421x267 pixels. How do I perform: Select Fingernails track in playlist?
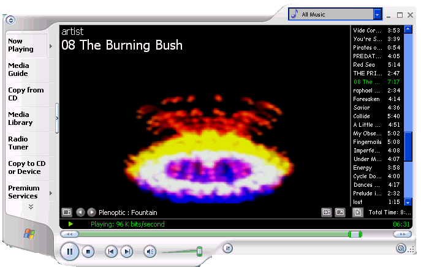coord(377,142)
